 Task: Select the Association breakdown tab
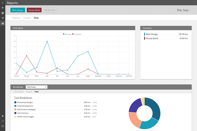coord(19,92)
